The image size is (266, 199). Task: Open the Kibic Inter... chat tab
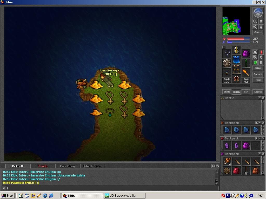click(92, 166)
